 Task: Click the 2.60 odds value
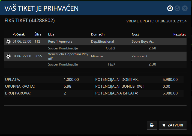[x=152, y=48]
